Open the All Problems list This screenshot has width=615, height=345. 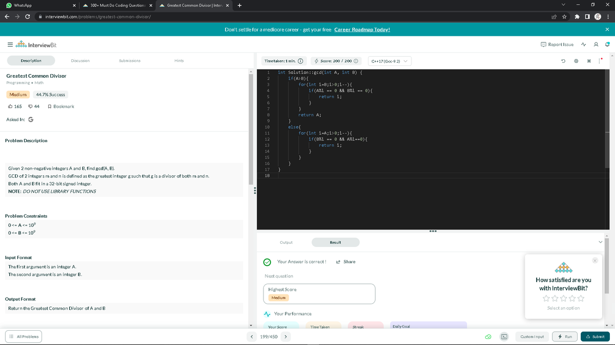(23, 336)
